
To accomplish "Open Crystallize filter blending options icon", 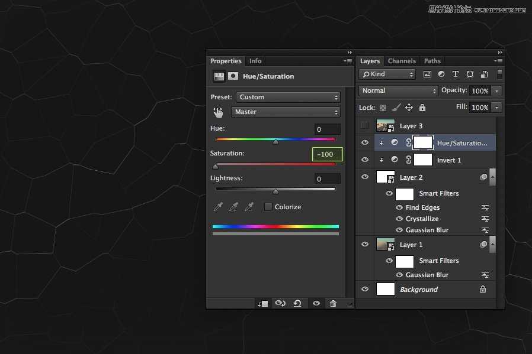I will 485,219.
